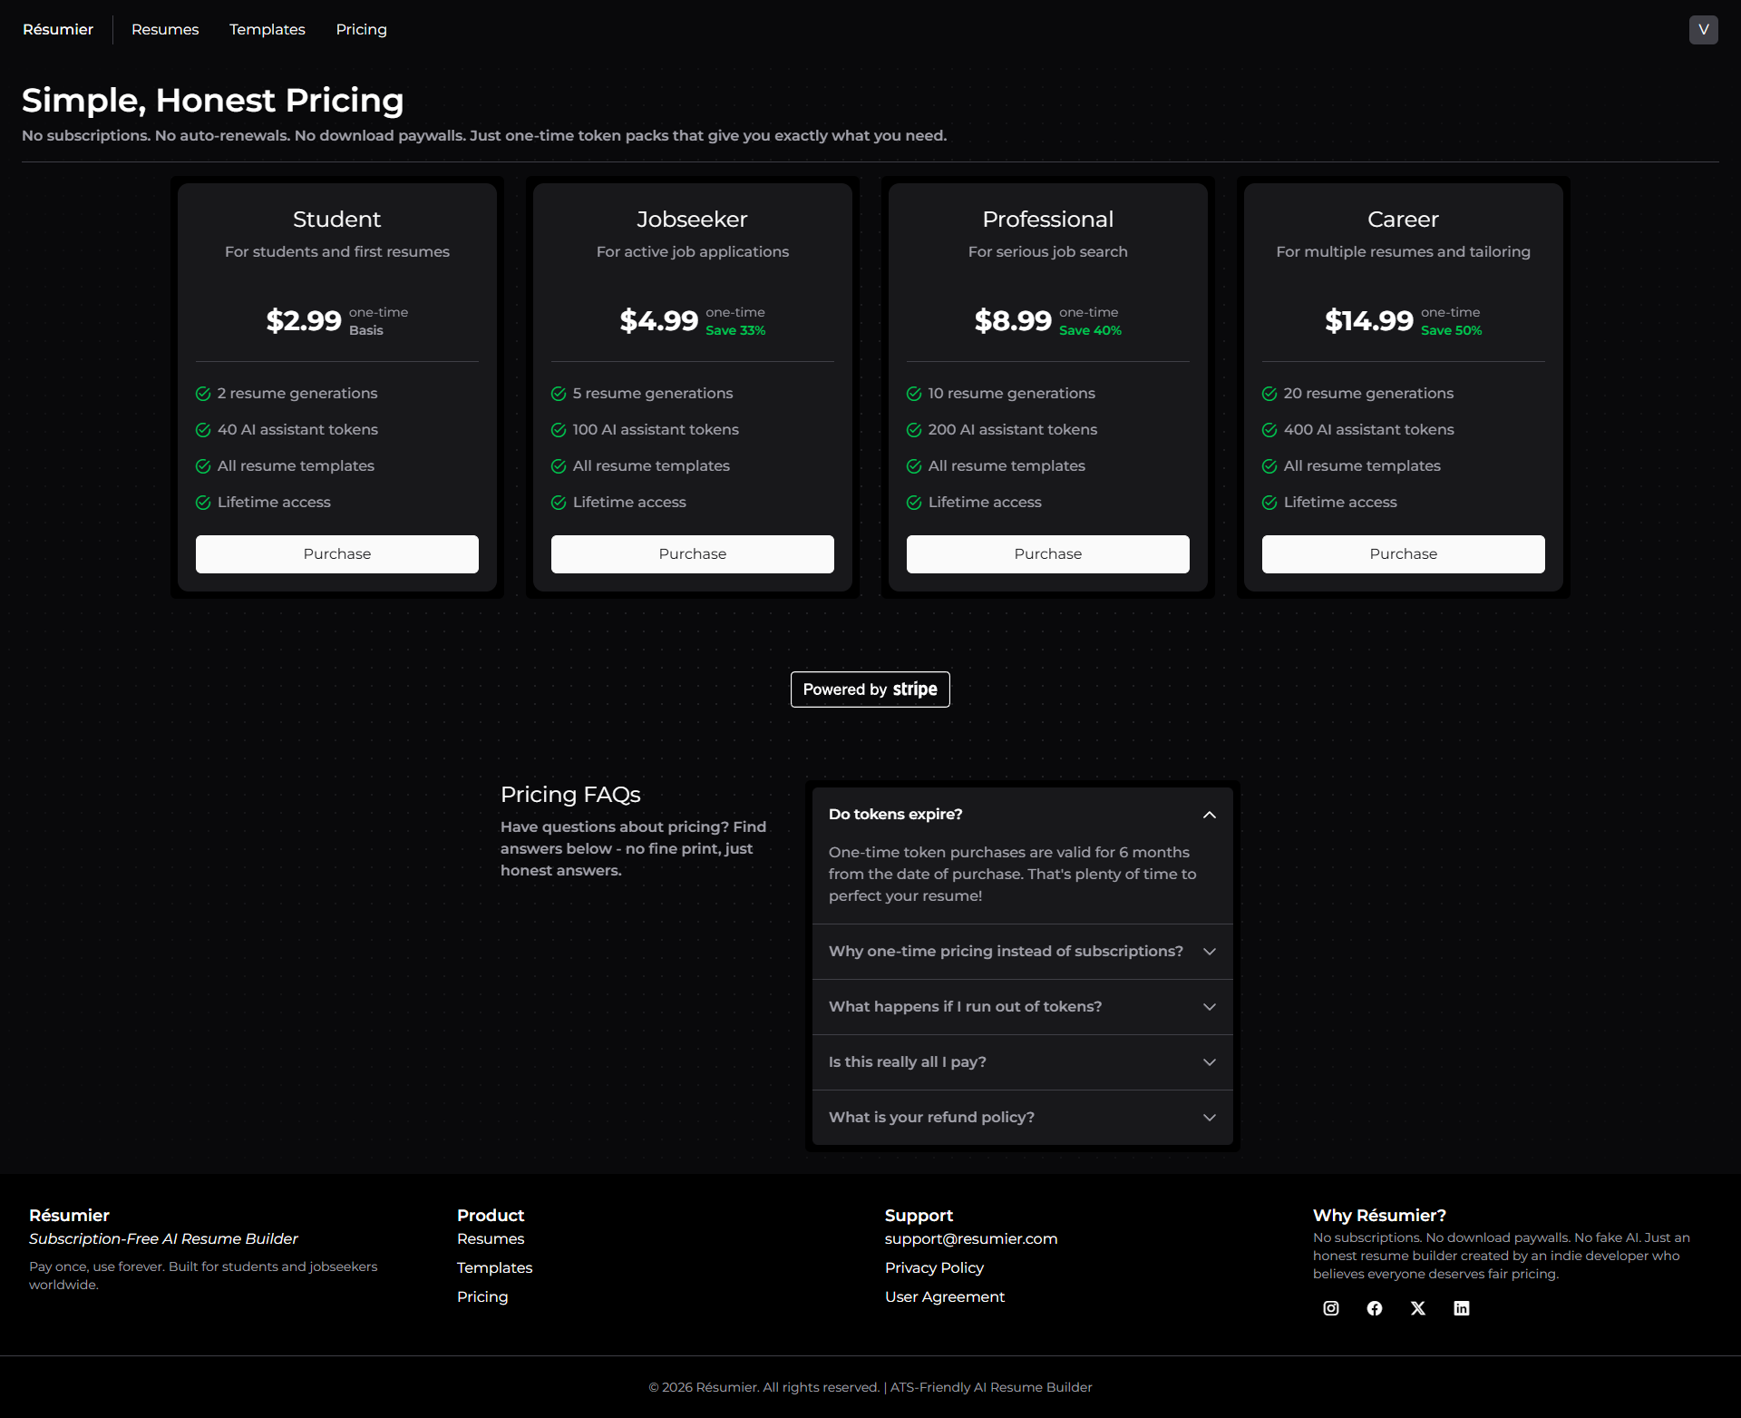Open the Facebook social icon in footer

pyautogui.click(x=1374, y=1307)
